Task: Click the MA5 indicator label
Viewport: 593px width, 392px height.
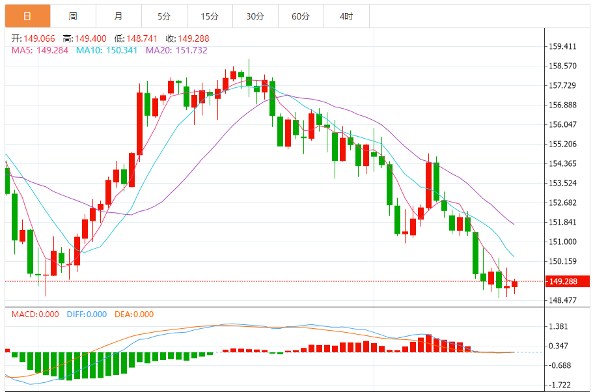Action: click(40, 50)
